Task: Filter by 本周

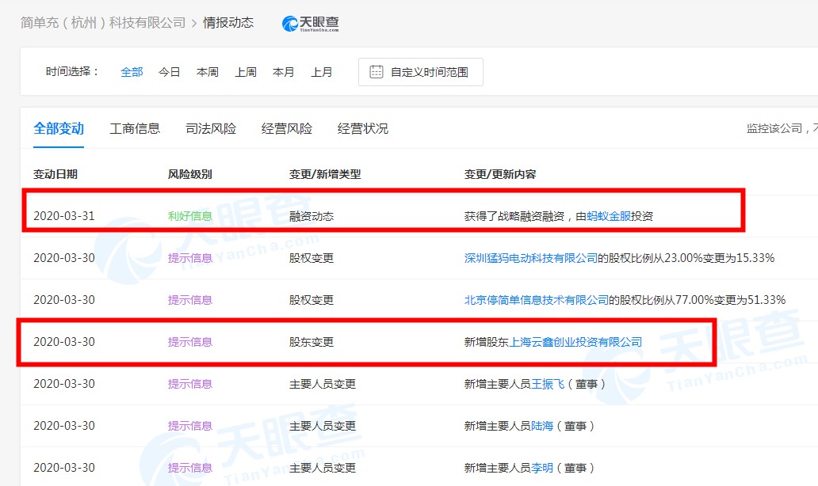Action: coord(207,72)
